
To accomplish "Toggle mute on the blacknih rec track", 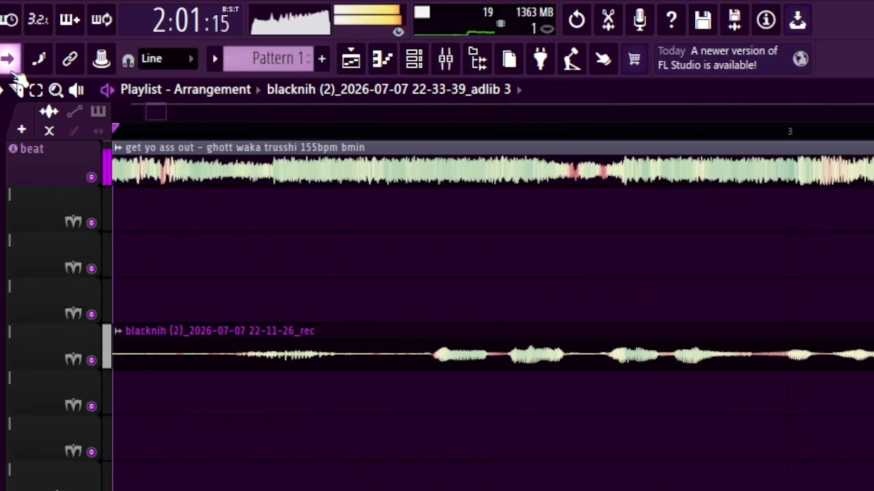I will [91, 360].
